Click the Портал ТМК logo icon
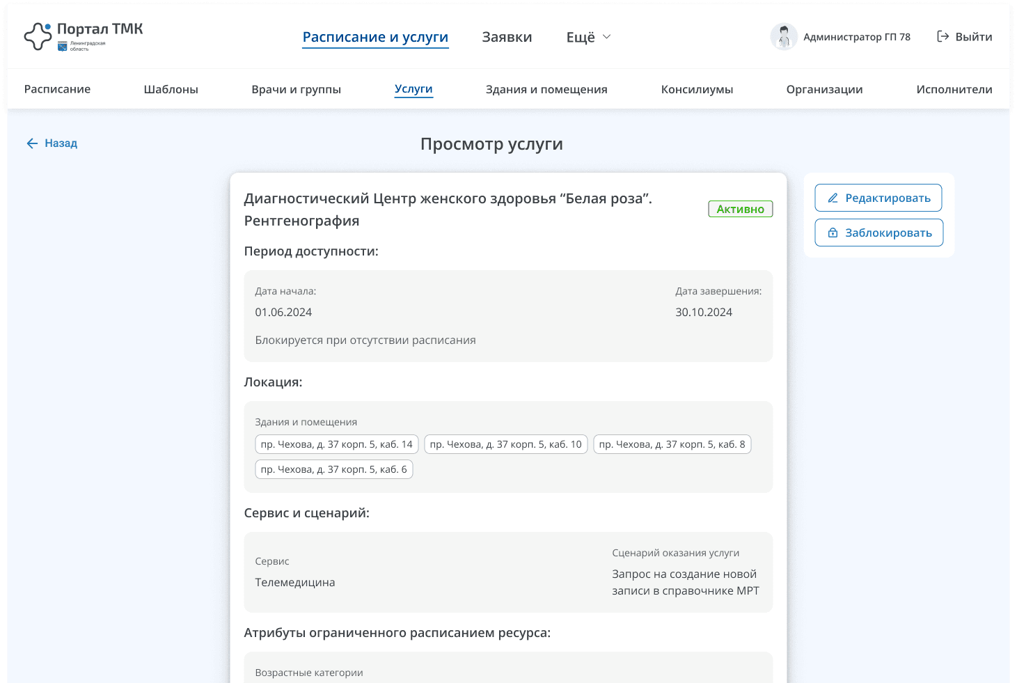Viewport: 1017px width, 683px height. click(x=38, y=37)
